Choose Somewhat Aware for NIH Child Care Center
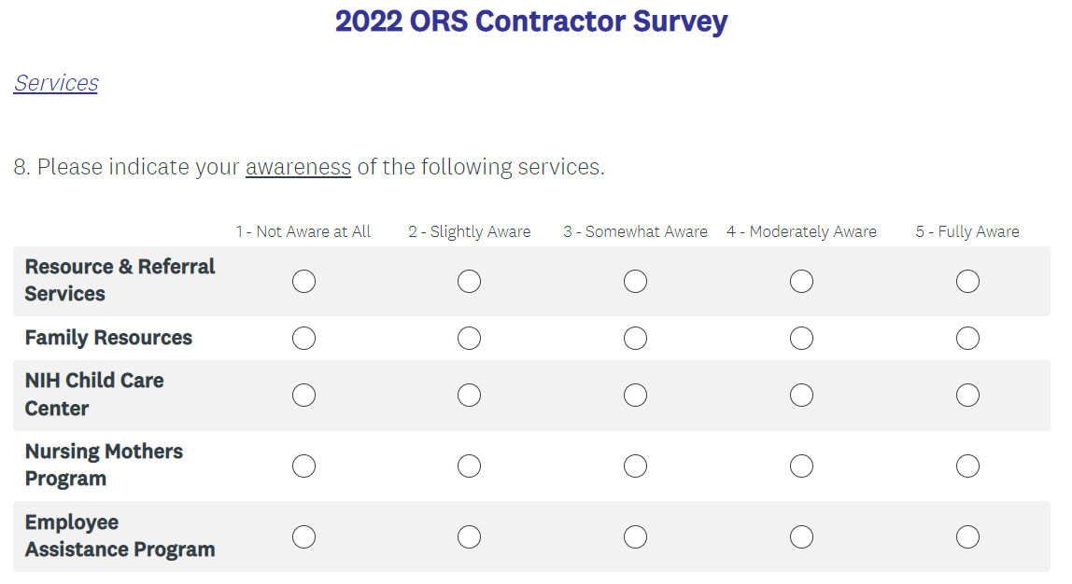This screenshot has height=584, width=1072. click(635, 395)
